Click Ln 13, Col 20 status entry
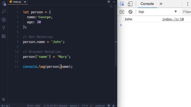The width and height of the screenshot is (191, 107). 56,106
